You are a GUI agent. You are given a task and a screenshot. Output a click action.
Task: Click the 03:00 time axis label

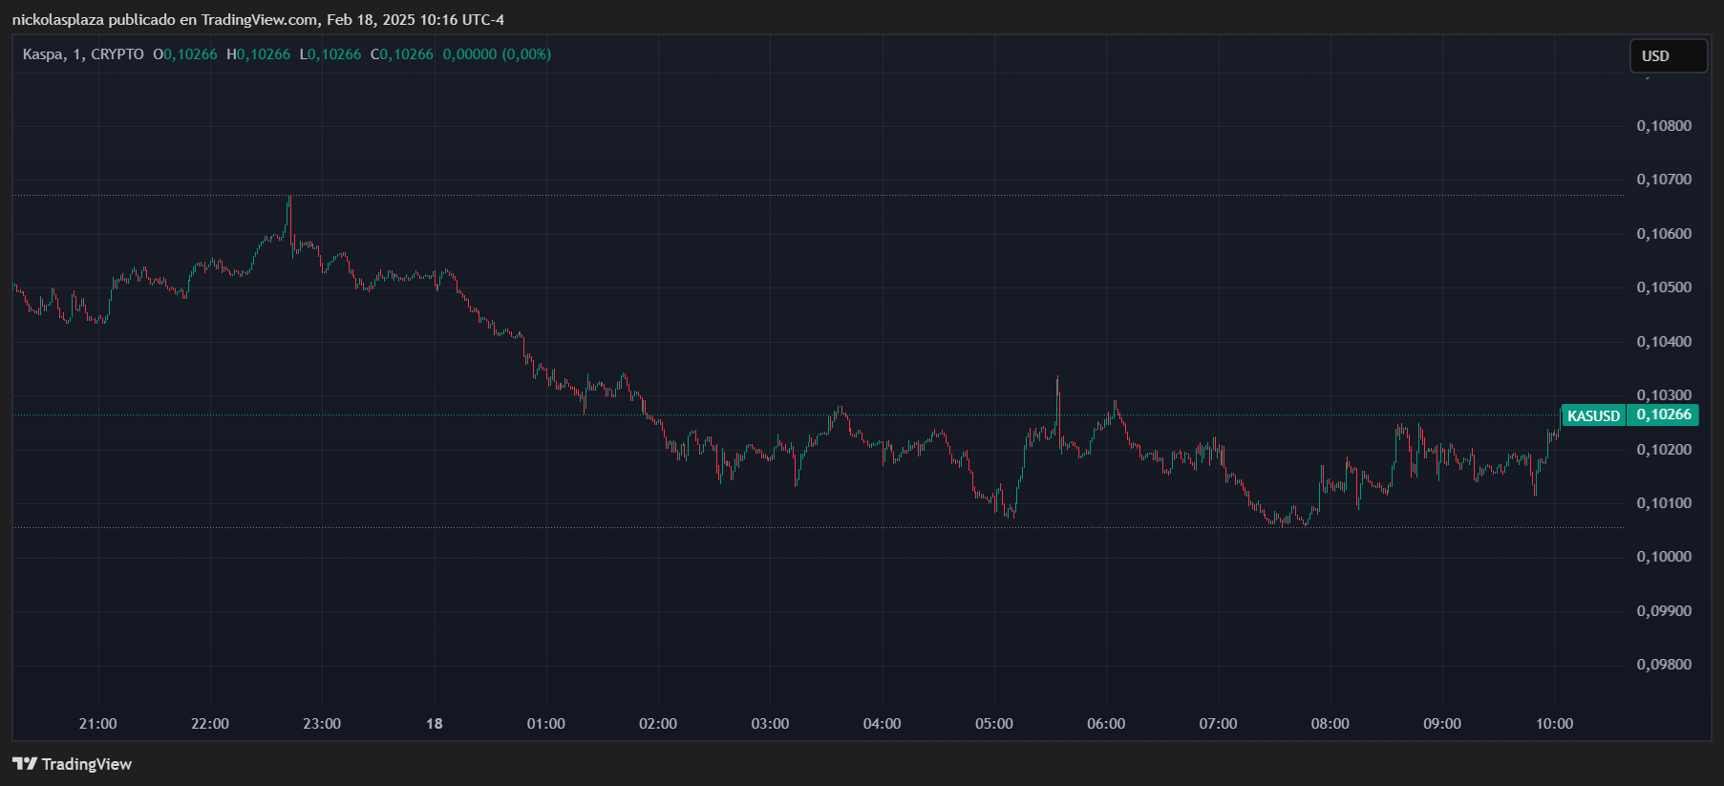click(770, 724)
